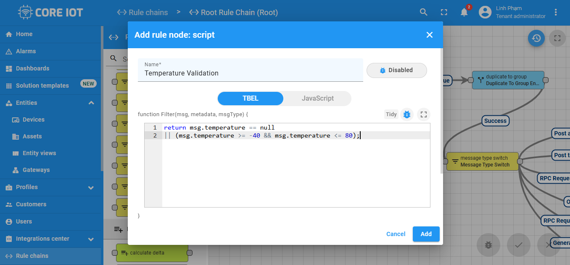
Task: Click the user profile avatar
Action: click(485, 12)
